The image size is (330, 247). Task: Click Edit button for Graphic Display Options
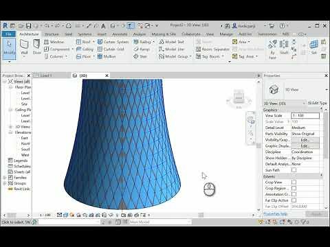305,145
